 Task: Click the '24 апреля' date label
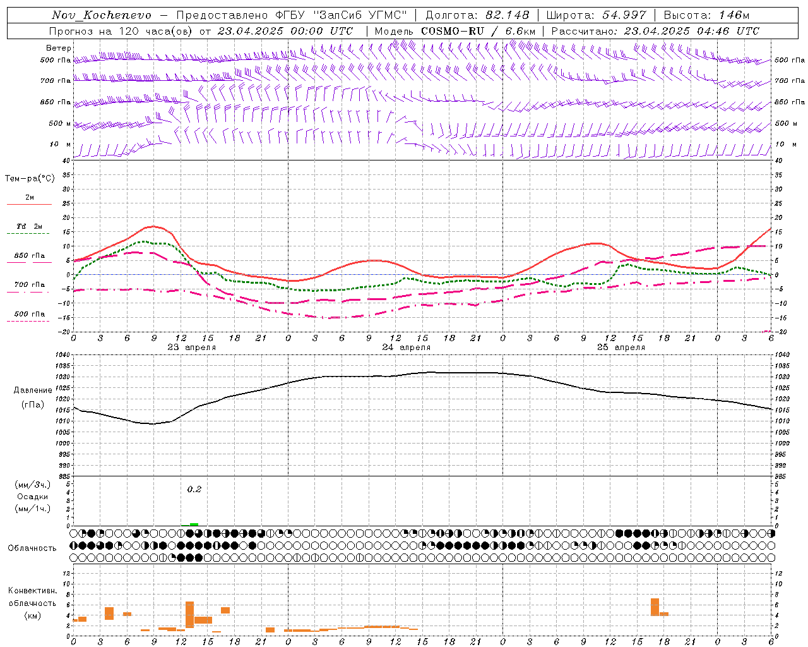coord(406,348)
